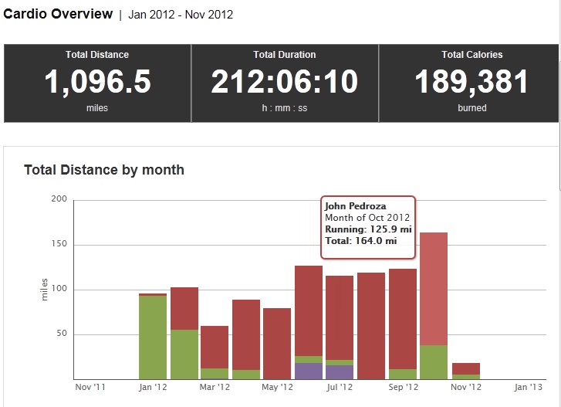Click the Total Distance stat tile

click(x=97, y=83)
